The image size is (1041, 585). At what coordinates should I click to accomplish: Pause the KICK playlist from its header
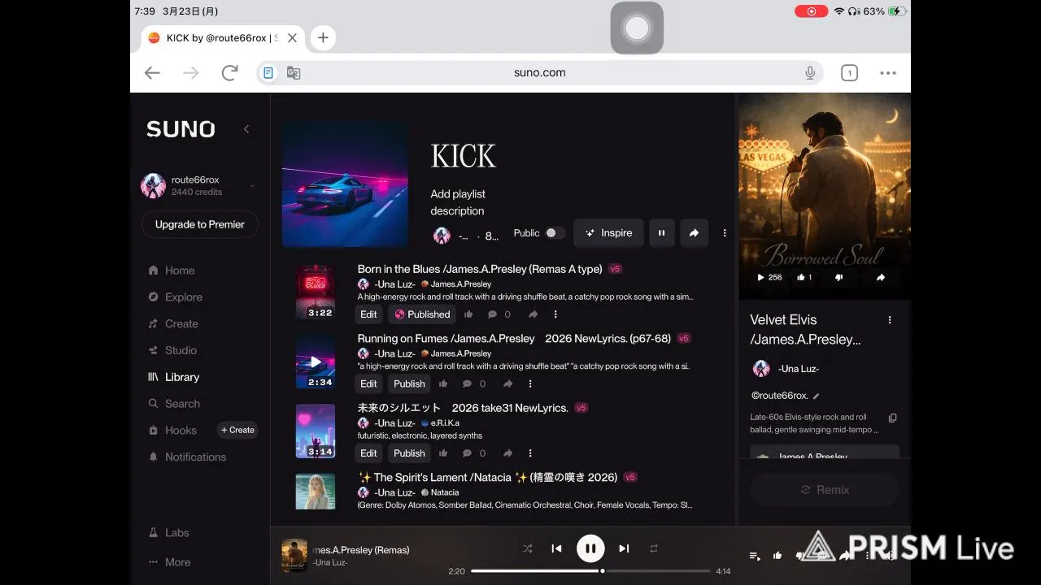[661, 233]
